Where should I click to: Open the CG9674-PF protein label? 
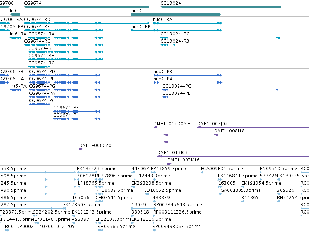(42, 79)
